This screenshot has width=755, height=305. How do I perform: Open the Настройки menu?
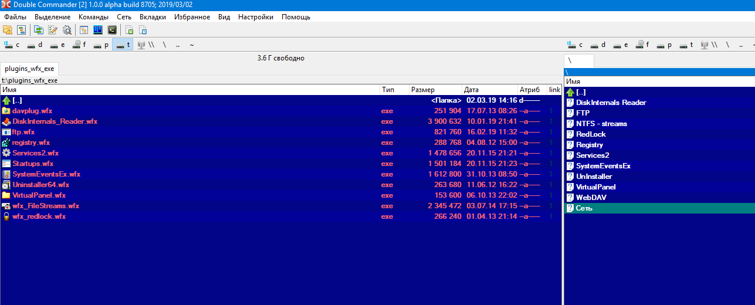[x=255, y=17]
